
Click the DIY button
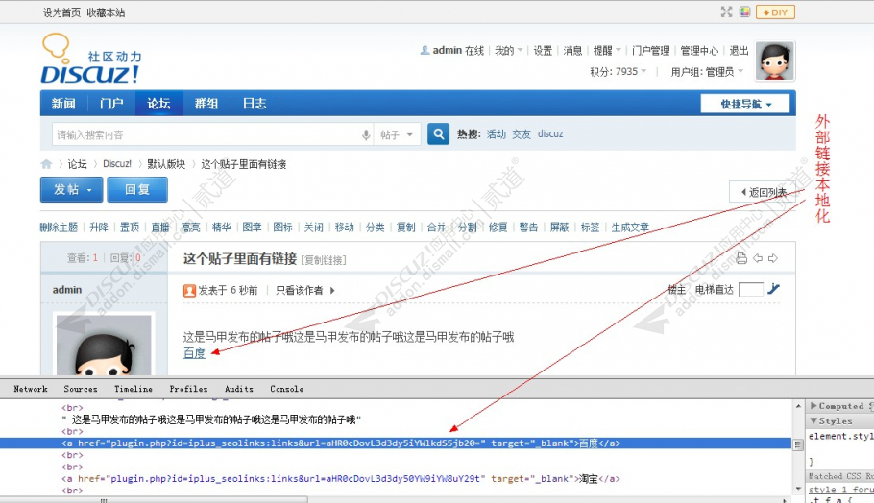[775, 12]
